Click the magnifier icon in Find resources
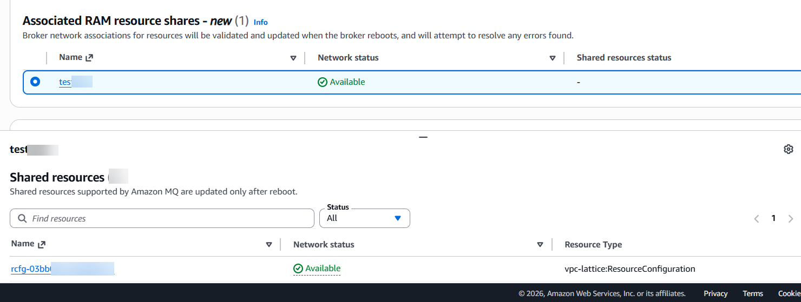Screen dimensions: 801x302 coord(22,218)
